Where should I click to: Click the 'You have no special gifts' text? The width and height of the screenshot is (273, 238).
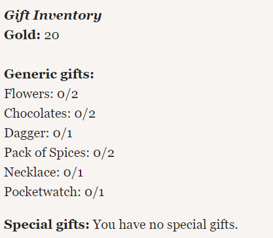166,225
